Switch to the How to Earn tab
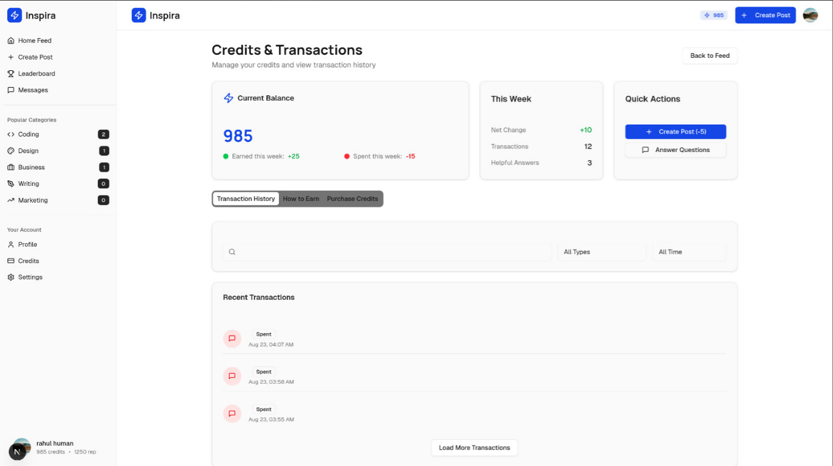Screen dimensions: 833x466 (301, 199)
